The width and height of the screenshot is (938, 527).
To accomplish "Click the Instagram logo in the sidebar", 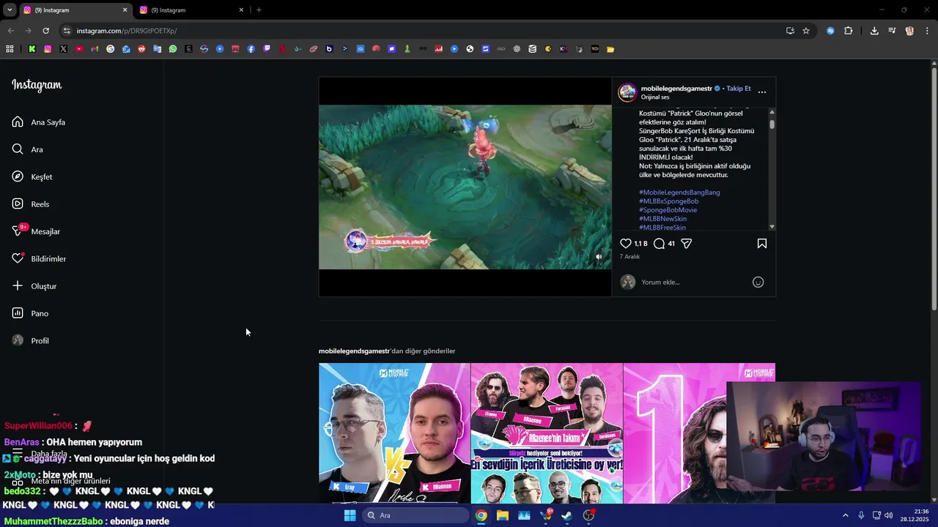I will point(37,85).
